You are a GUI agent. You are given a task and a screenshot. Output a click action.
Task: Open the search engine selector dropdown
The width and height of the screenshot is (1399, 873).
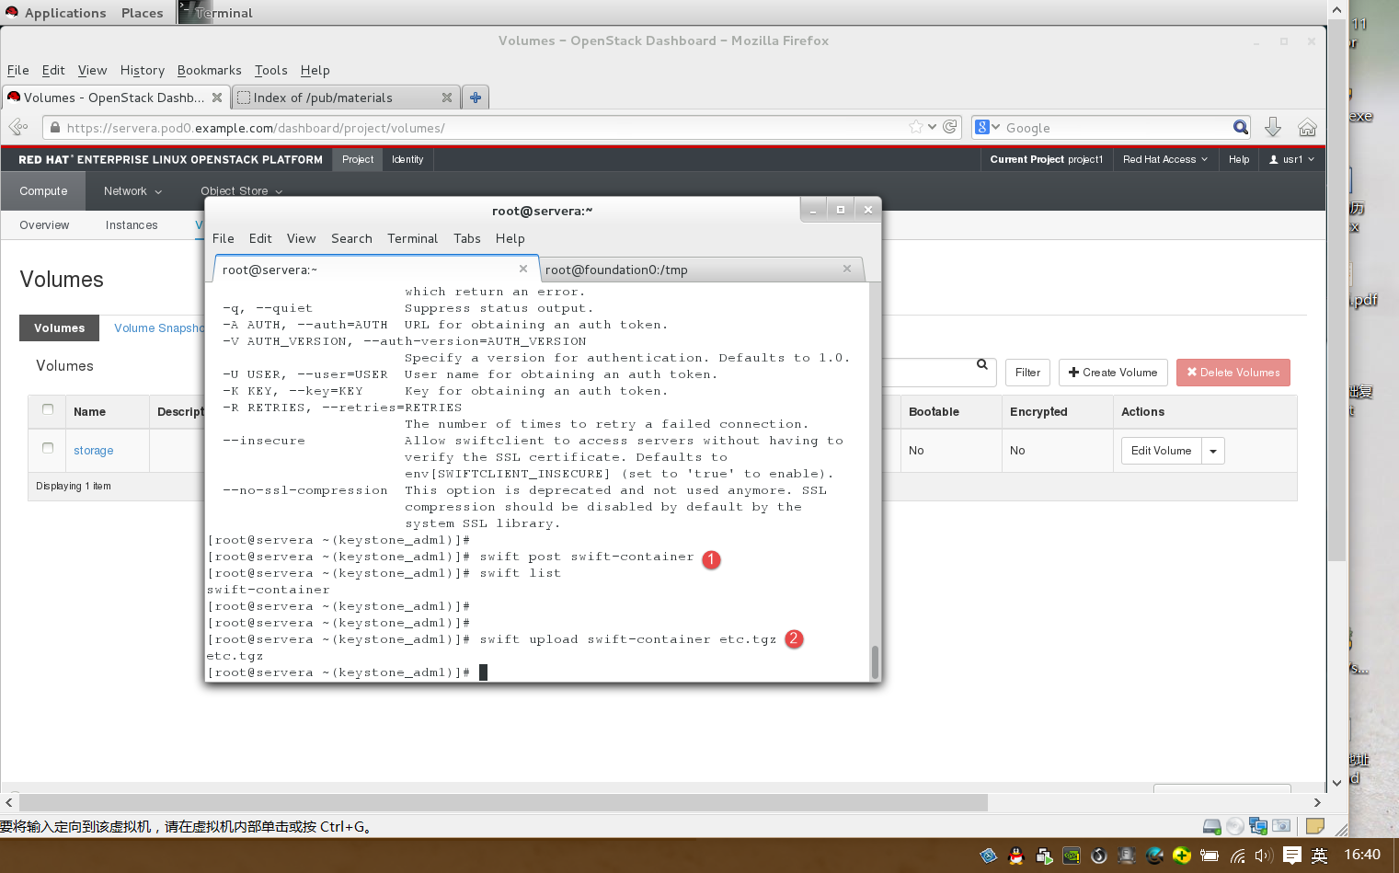coord(988,127)
